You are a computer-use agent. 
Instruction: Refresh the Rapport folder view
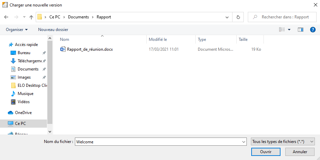pyautogui.click(x=238, y=17)
